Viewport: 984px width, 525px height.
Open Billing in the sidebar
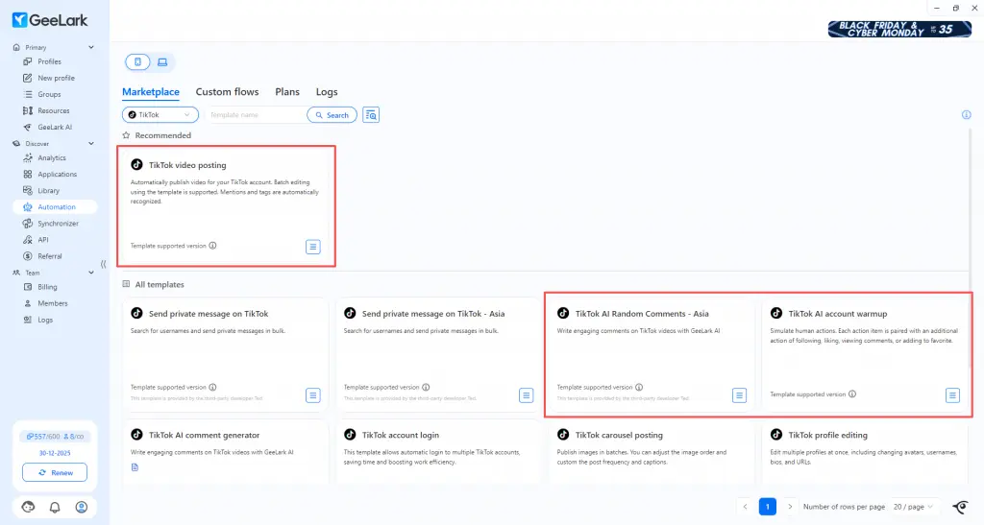tap(47, 287)
